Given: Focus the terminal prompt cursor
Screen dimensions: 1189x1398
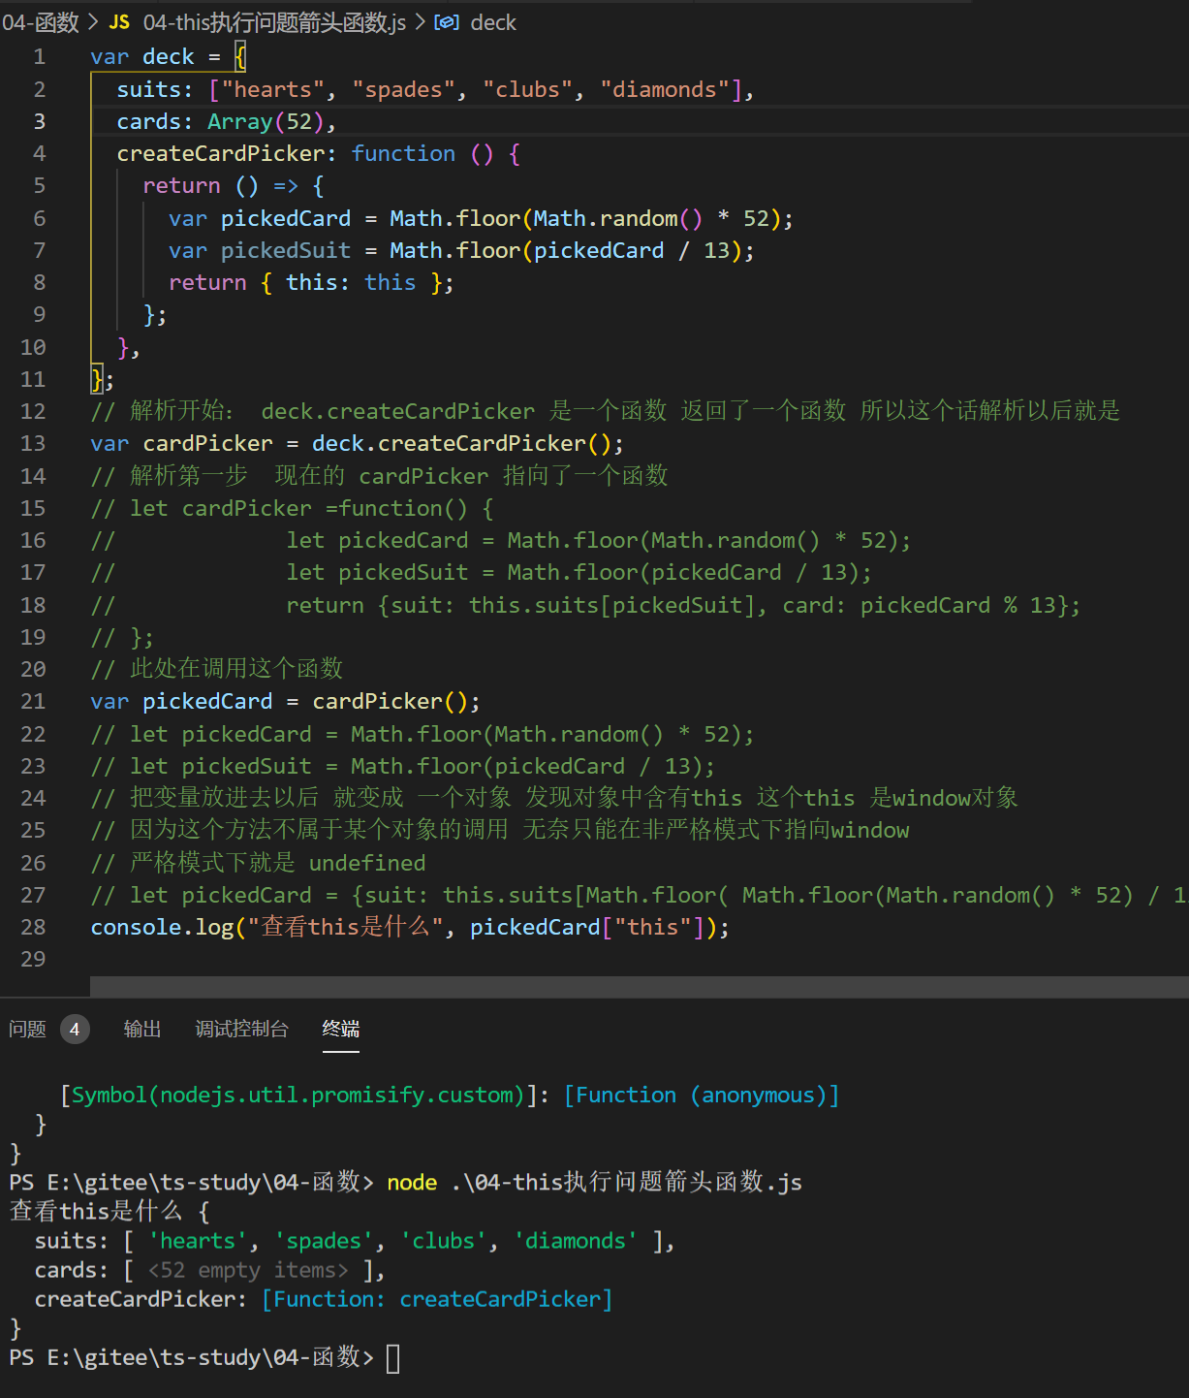Looking at the screenshot, I should (x=392, y=1358).
